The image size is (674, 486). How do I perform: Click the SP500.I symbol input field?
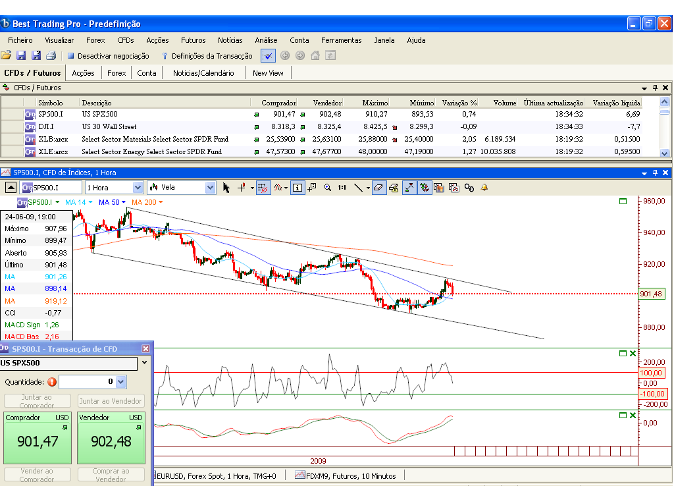coord(51,188)
